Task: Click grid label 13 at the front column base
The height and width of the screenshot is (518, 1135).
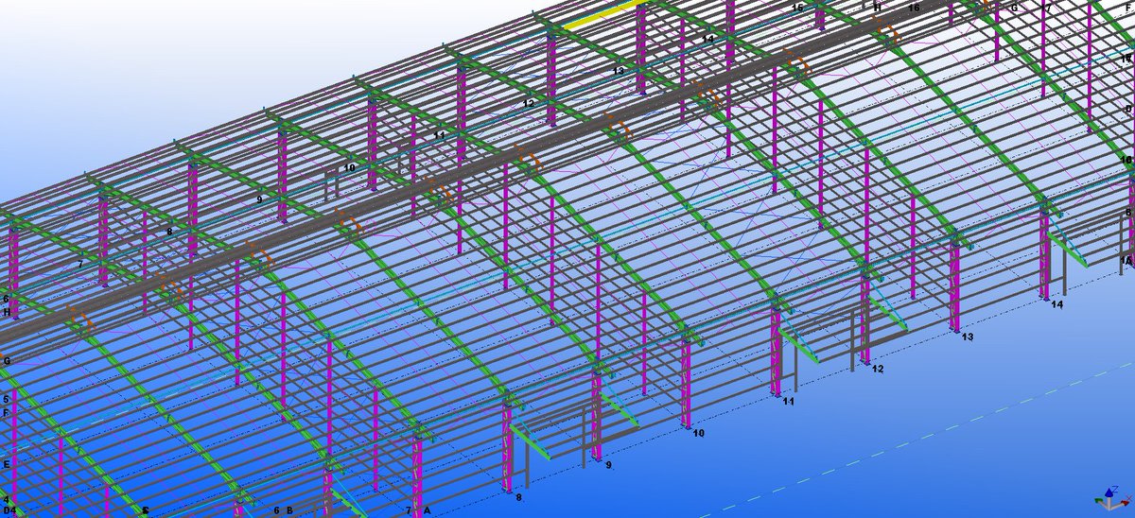Action: (968, 337)
